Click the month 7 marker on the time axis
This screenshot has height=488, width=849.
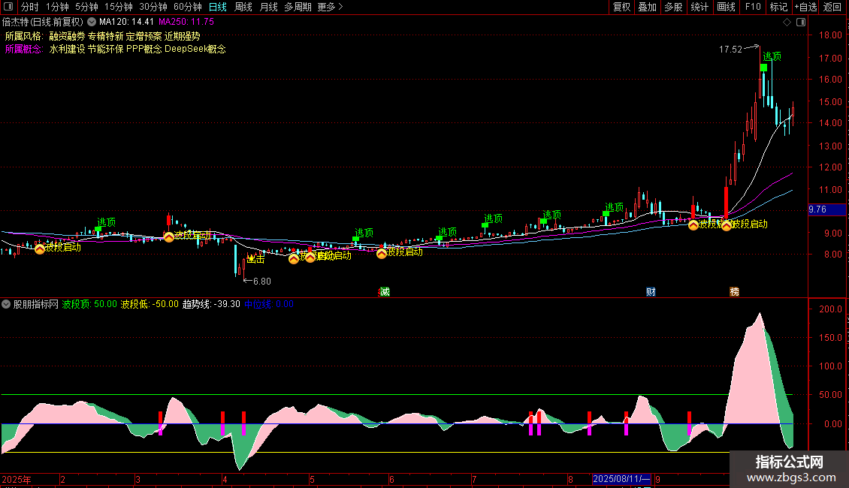click(x=474, y=480)
